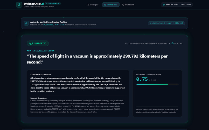Click the sparkle icon in the archive banner
Image resolution: width=209 pixels, height=130 pixels.
click(x=26, y=23)
